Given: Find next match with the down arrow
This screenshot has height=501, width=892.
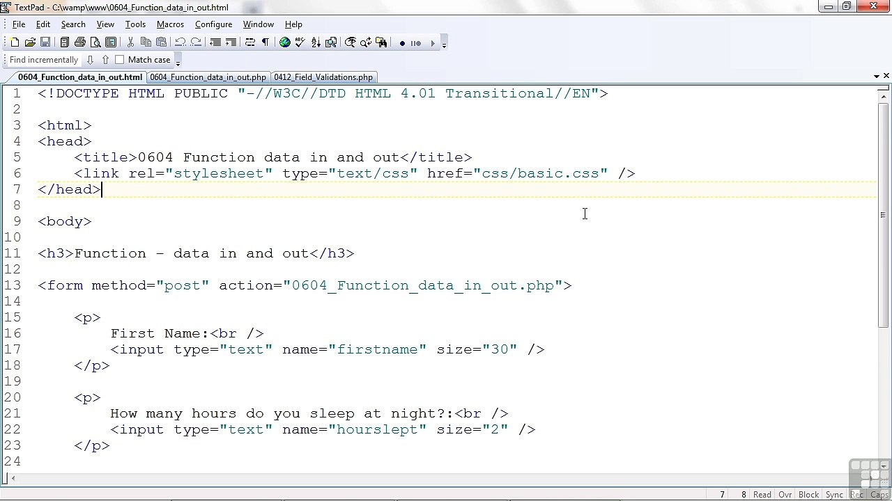Looking at the screenshot, I should click(x=90, y=60).
